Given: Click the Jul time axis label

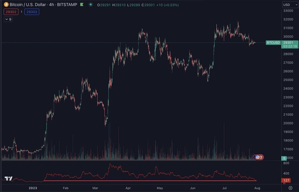Looking at the screenshot, I should (x=225, y=188).
